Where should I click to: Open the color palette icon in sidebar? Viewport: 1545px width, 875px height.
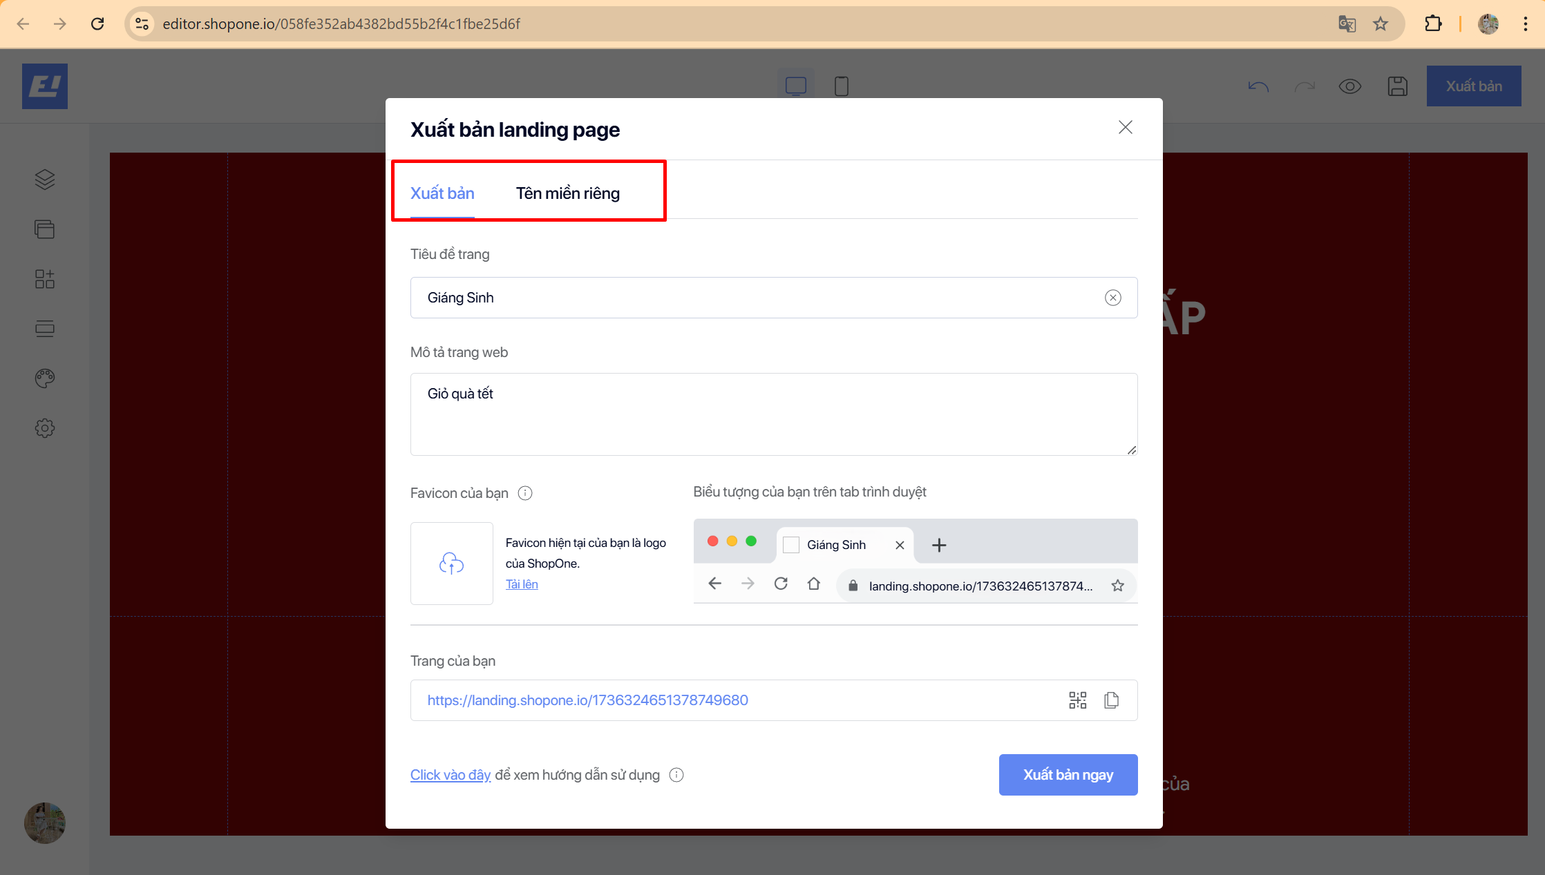coord(45,378)
